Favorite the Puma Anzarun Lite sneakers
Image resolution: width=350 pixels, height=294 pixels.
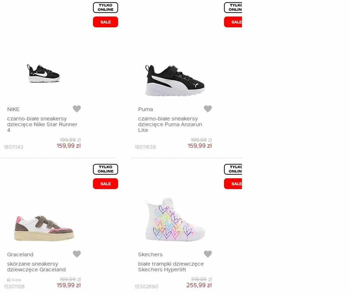208,109
